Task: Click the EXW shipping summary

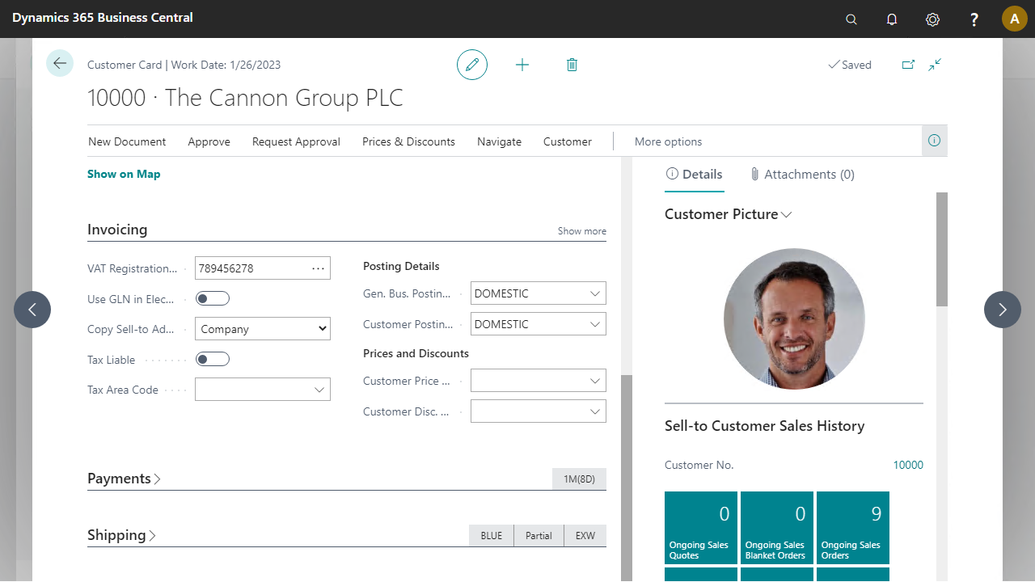Action: click(x=585, y=536)
